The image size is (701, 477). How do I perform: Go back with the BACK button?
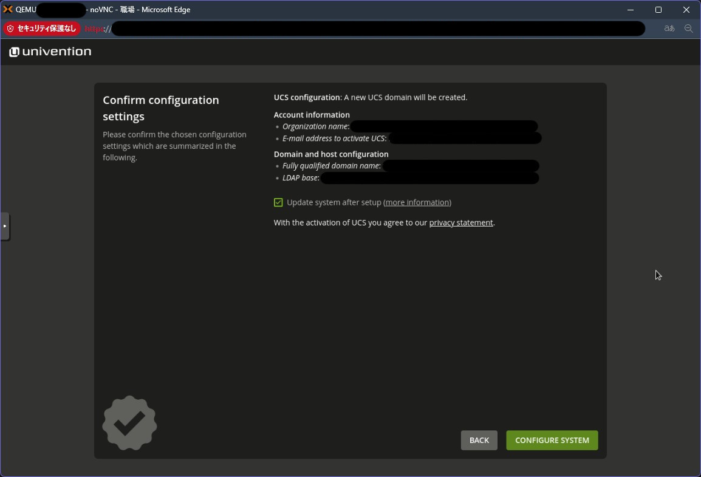click(x=479, y=441)
